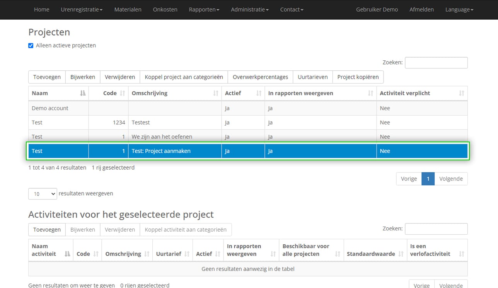The width and height of the screenshot is (498, 288).
Task: Uncheck Alleen actieve projecten
Action: click(x=31, y=45)
